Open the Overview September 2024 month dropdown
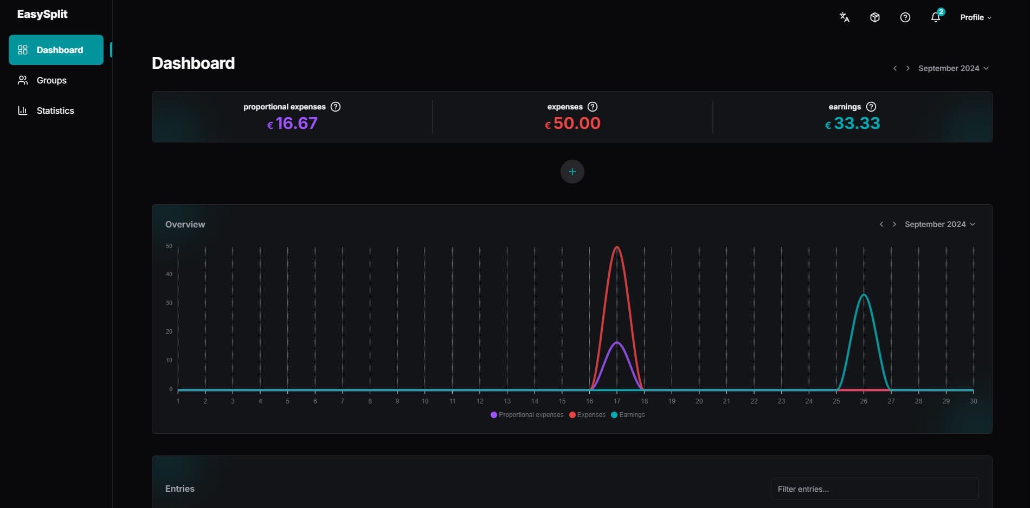The height and width of the screenshot is (508, 1030). (940, 224)
